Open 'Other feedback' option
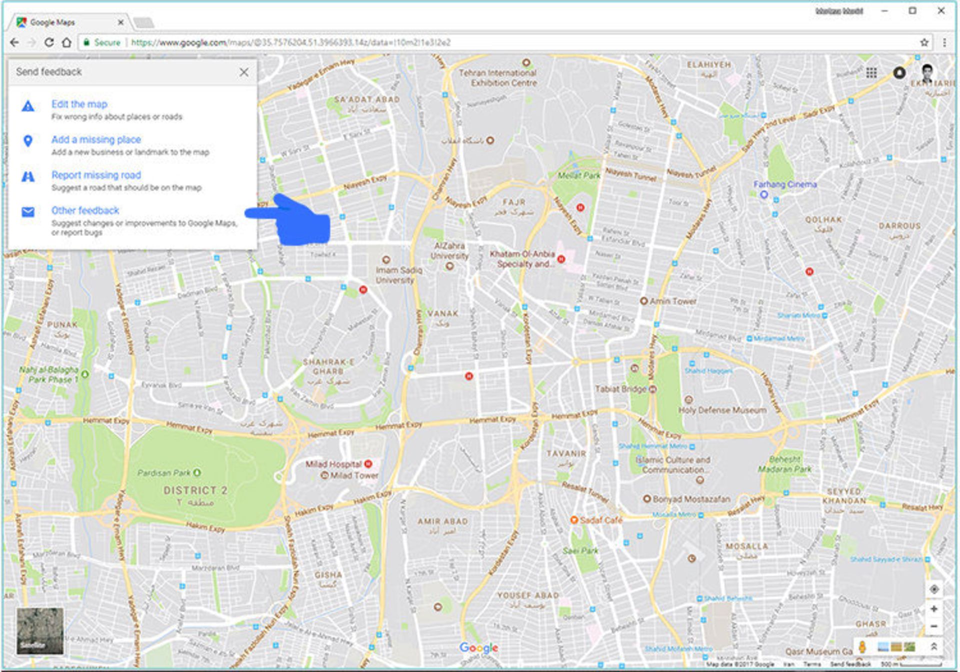 click(85, 210)
